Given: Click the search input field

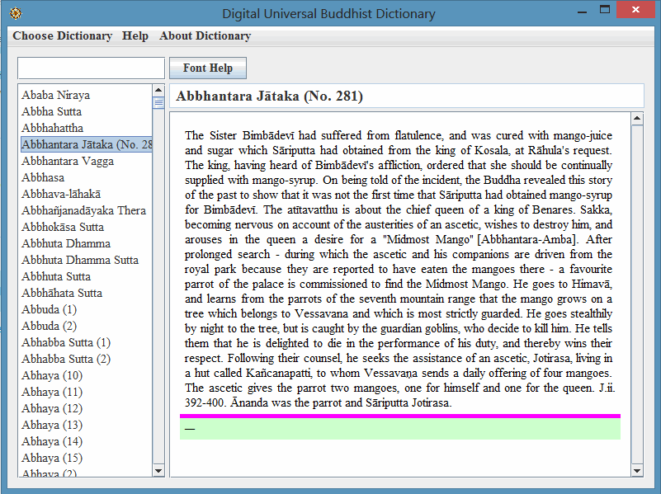Looking at the screenshot, I should click(91, 68).
